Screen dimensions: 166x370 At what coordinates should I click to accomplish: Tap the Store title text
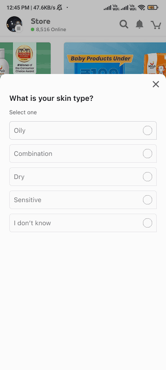(41, 21)
